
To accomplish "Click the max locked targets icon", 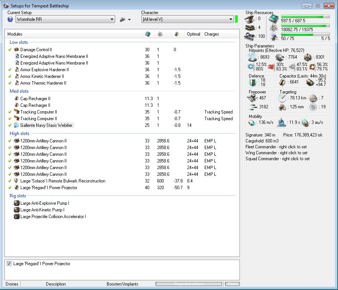I will click(x=313, y=98).
